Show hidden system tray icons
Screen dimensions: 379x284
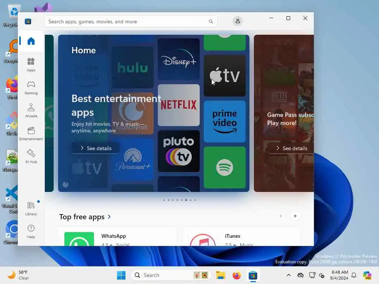[x=289, y=275]
